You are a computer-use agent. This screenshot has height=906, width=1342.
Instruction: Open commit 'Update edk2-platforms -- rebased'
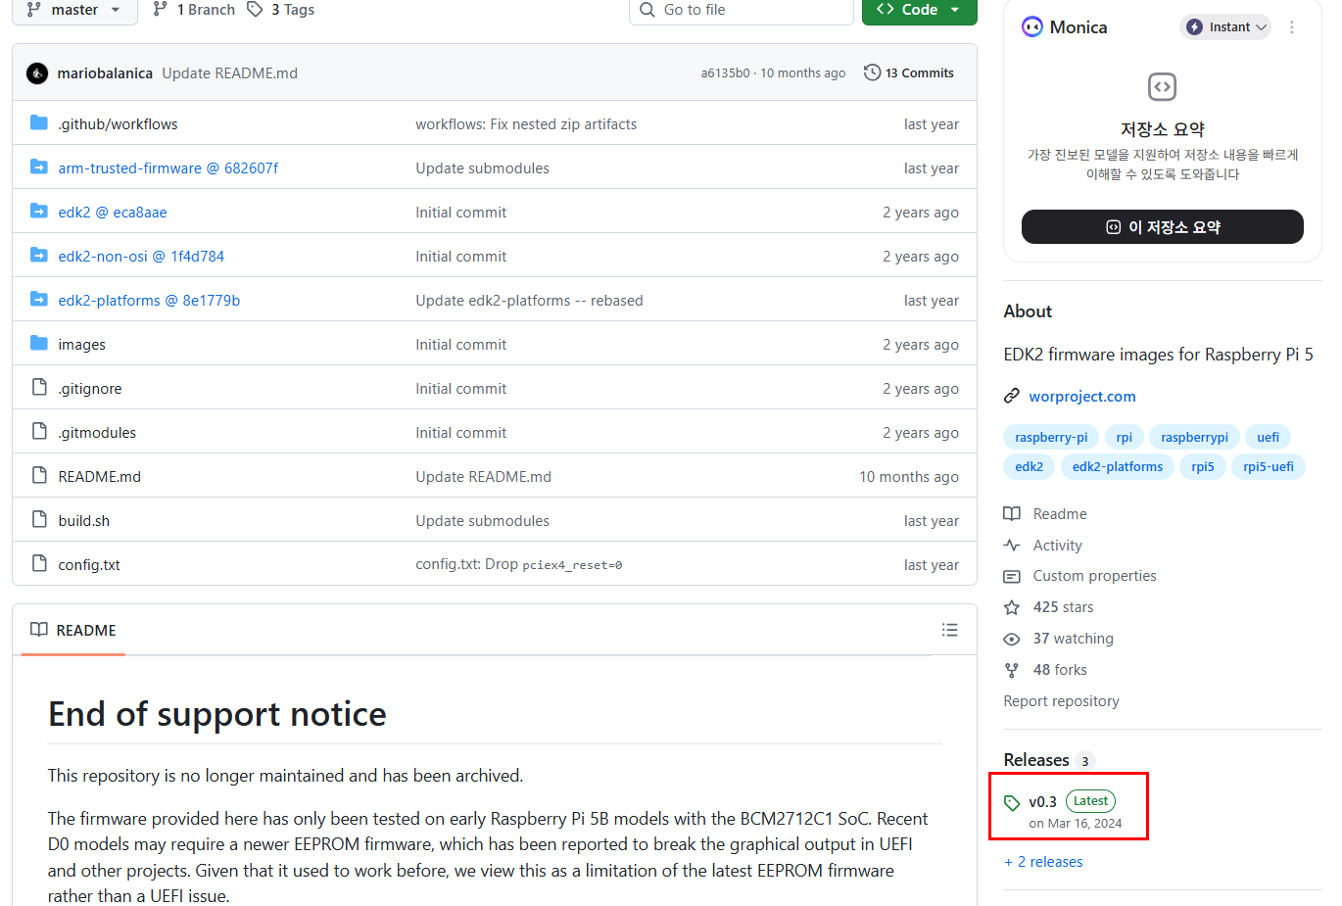(529, 301)
